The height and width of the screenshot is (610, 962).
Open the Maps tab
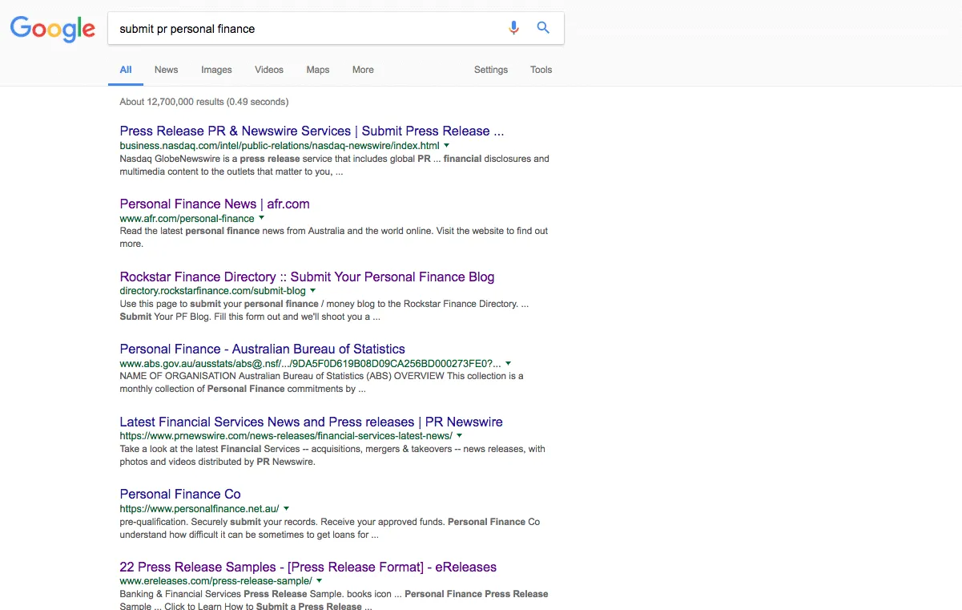(x=318, y=70)
